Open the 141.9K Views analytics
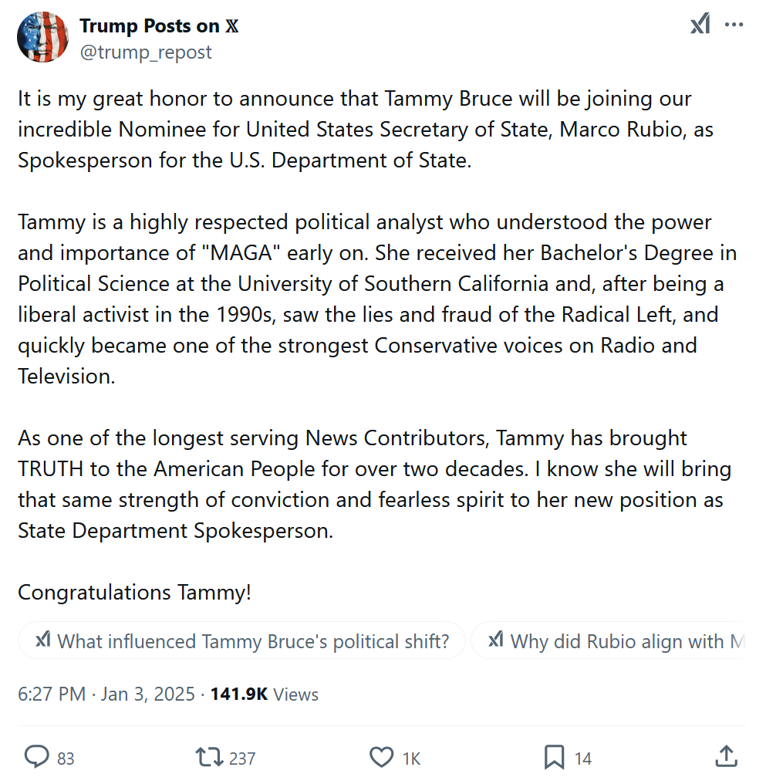 pyautogui.click(x=264, y=694)
